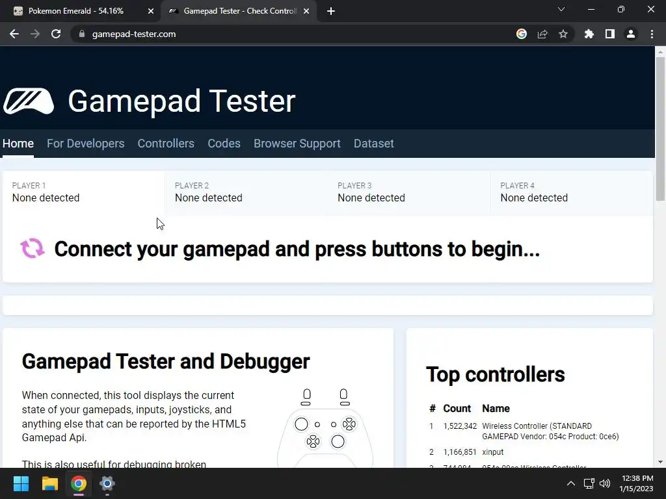666x499 pixels.
Task: Click the count value 1,522,342
Action: pyautogui.click(x=460, y=426)
